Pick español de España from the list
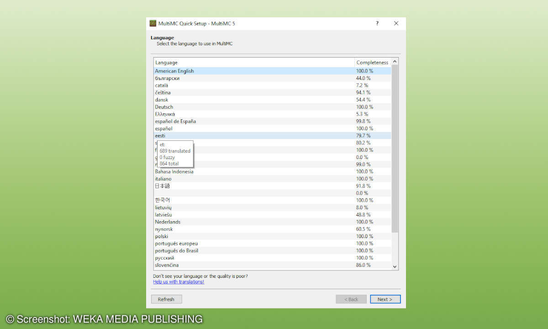Viewport: 548px width, 329px height. pos(273,121)
